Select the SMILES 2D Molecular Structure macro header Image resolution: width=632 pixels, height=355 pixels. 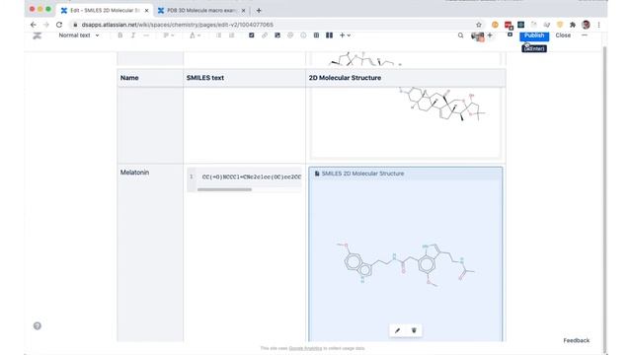(406, 174)
